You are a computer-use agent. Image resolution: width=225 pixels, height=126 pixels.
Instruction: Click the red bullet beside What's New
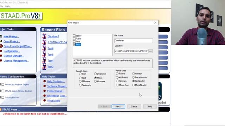[x=45, y=100]
